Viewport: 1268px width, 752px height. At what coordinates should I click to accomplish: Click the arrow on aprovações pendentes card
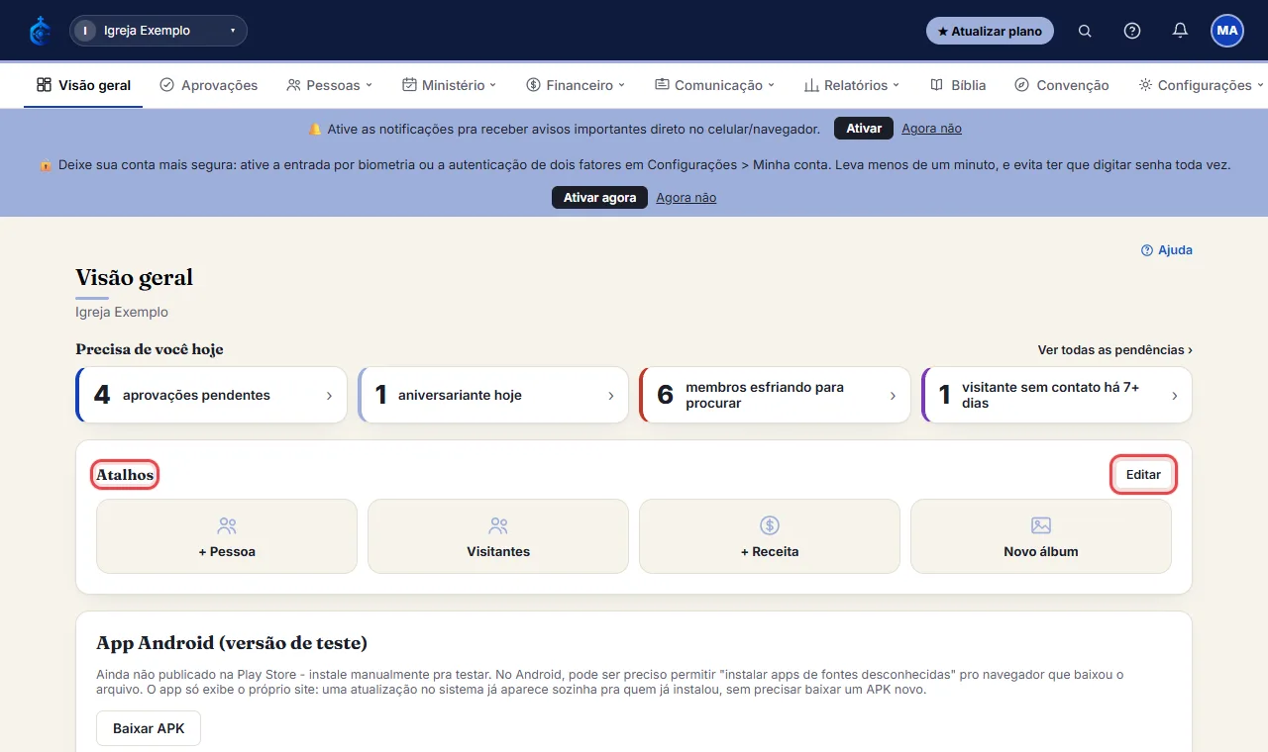[x=329, y=396]
